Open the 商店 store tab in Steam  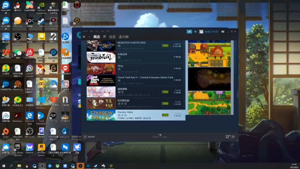click(x=96, y=37)
